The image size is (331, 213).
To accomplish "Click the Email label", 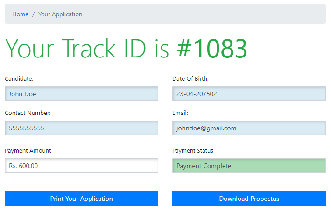I will [180, 113].
